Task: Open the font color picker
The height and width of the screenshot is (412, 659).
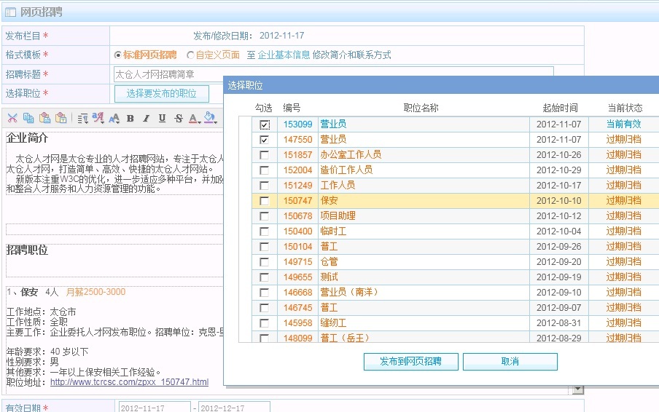Action: click(194, 118)
